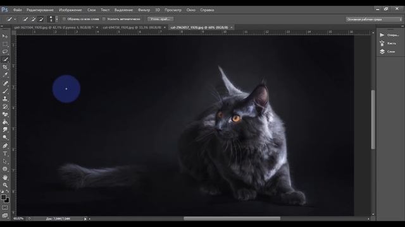405x227 pixels.
Task: Choose New Selection mode in options bar
Action: coord(25,19)
